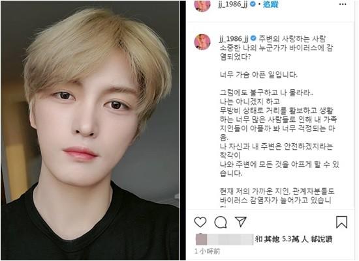The image size is (359, 261).
Task: Like the post with the heart icon
Action: pyautogui.click(x=200, y=222)
